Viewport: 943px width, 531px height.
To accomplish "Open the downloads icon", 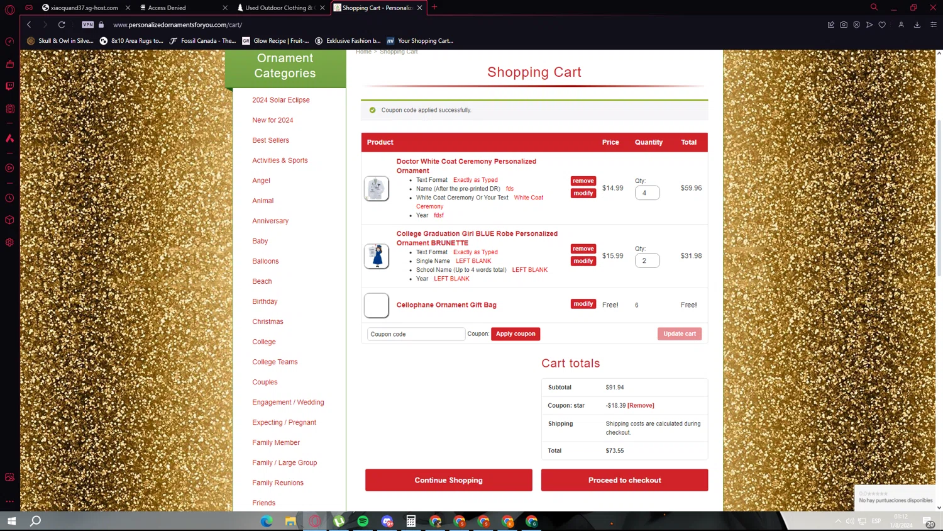I will (x=917, y=25).
